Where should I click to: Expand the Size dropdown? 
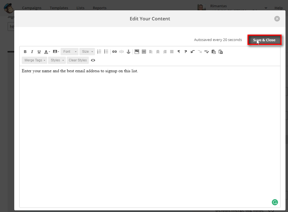(87, 52)
